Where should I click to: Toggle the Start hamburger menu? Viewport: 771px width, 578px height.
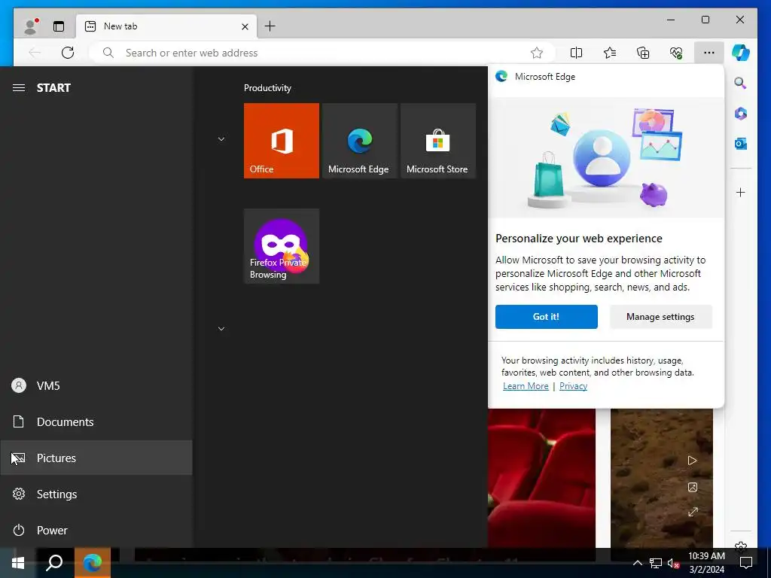pyautogui.click(x=19, y=88)
